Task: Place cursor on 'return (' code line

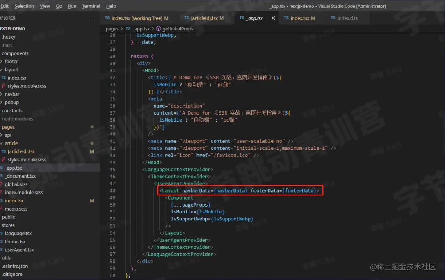Action: click(x=142, y=56)
